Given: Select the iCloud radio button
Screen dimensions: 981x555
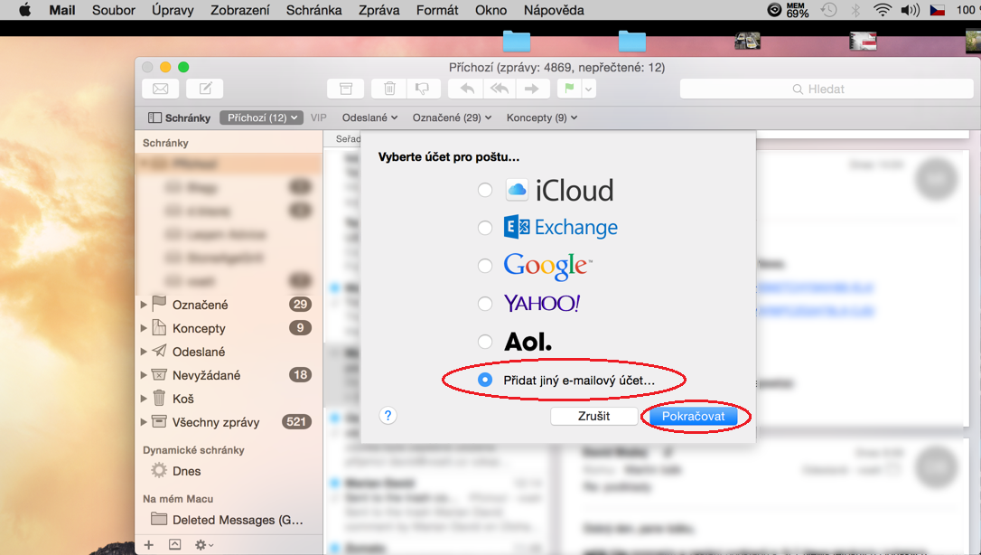Looking at the screenshot, I should pos(485,190).
